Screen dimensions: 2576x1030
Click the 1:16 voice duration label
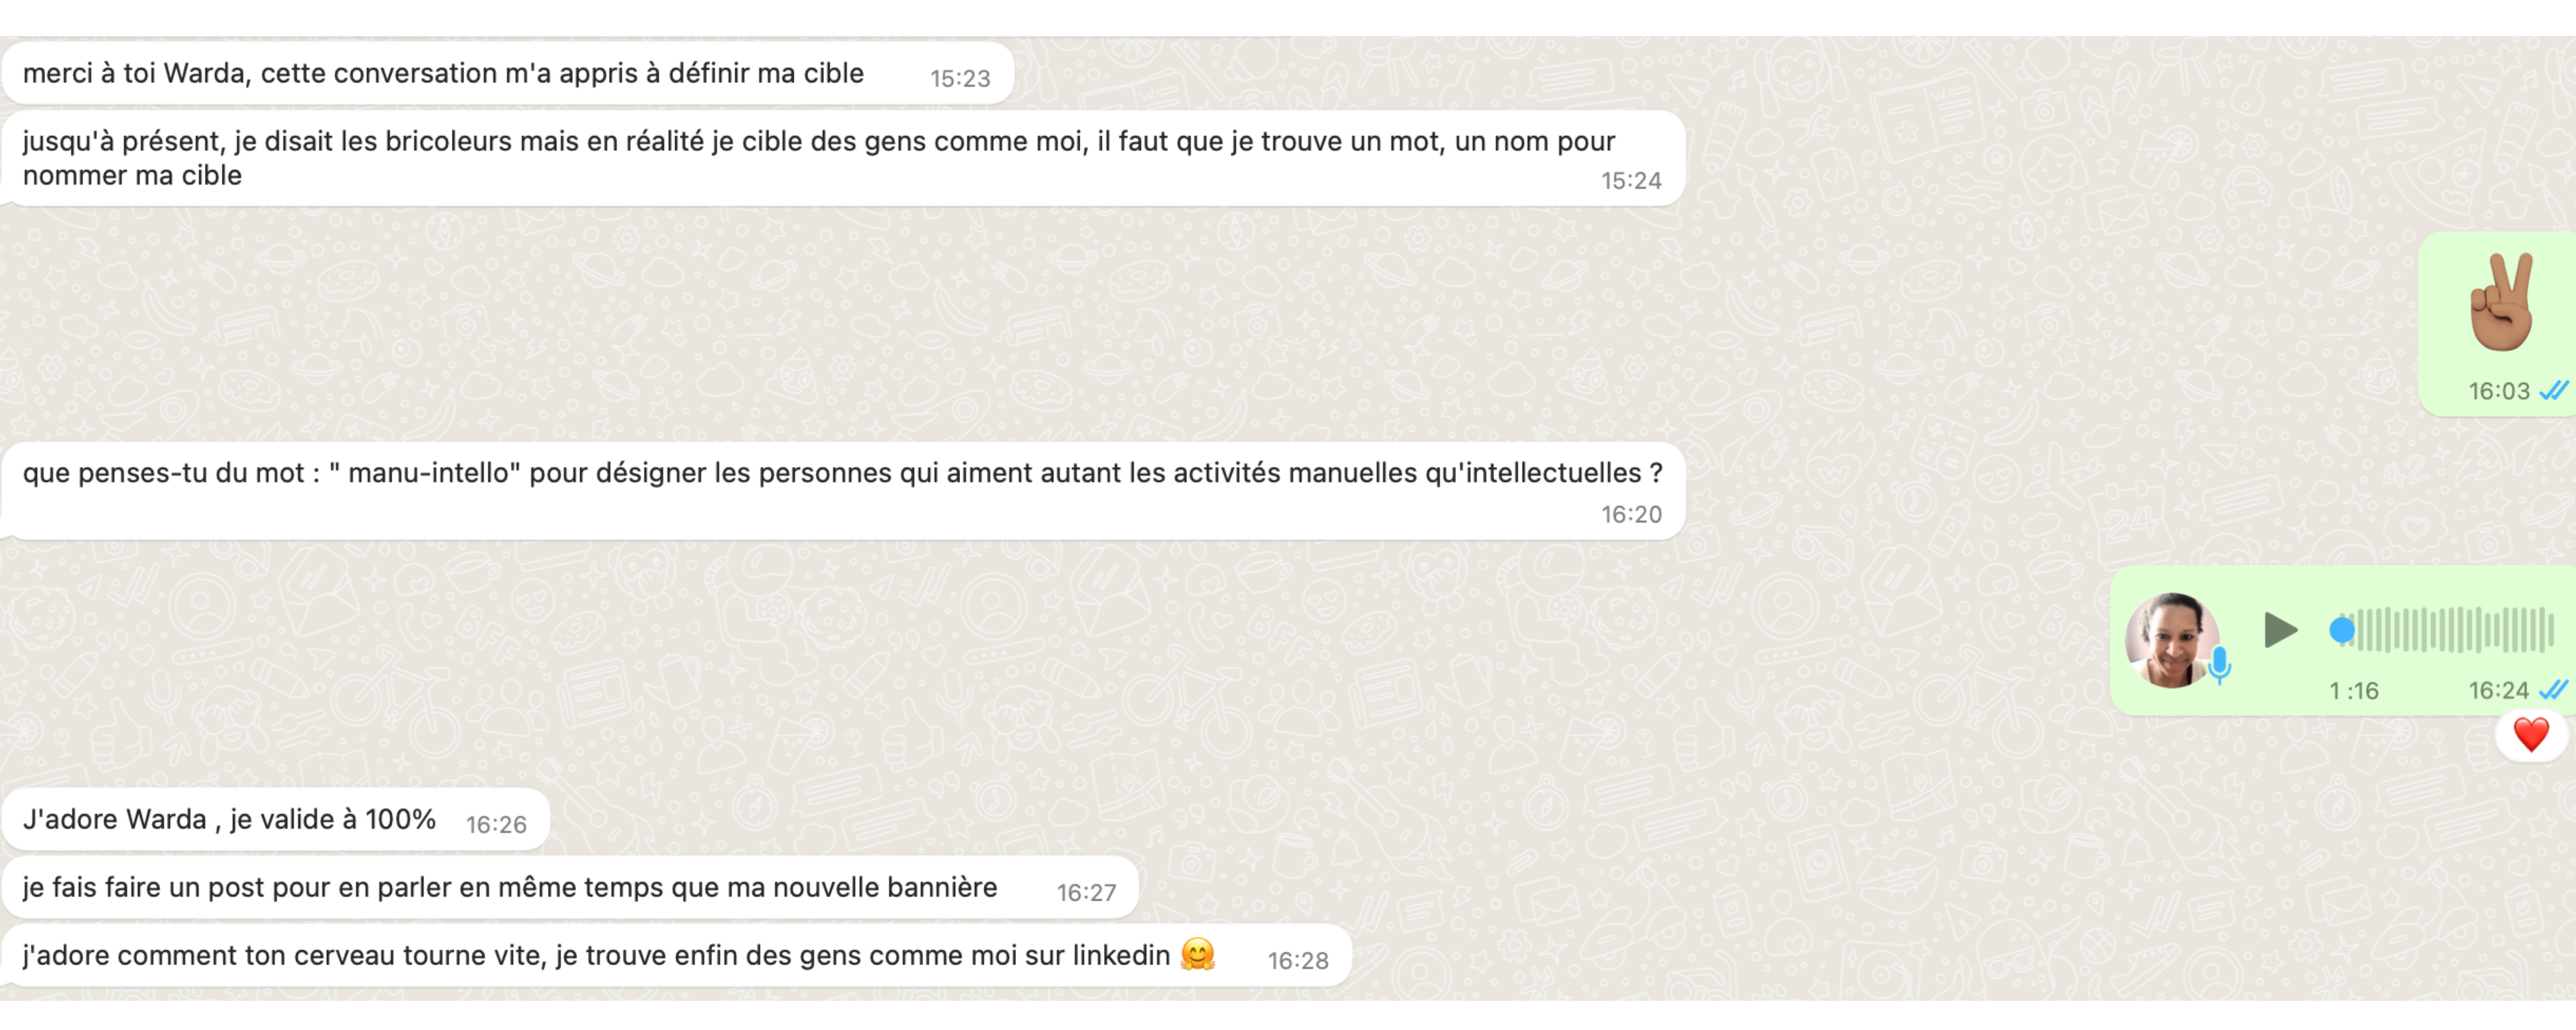[2353, 691]
